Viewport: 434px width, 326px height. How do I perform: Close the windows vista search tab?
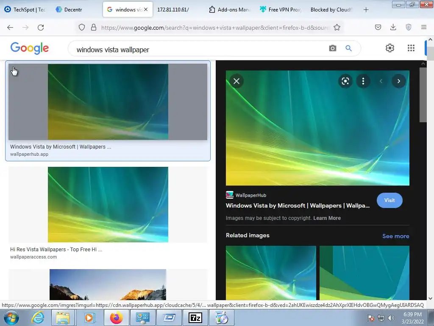[146, 9]
